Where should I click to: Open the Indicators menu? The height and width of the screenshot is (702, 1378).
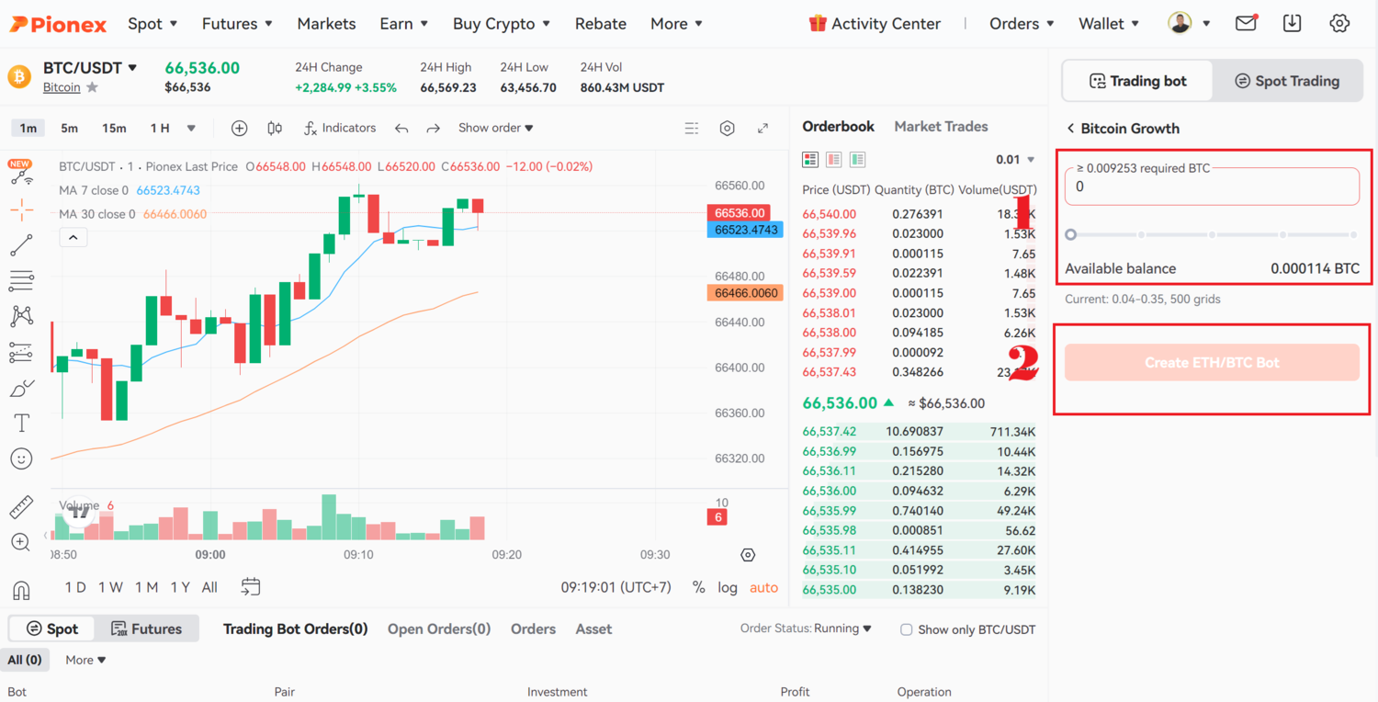click(x=340, y=129)
